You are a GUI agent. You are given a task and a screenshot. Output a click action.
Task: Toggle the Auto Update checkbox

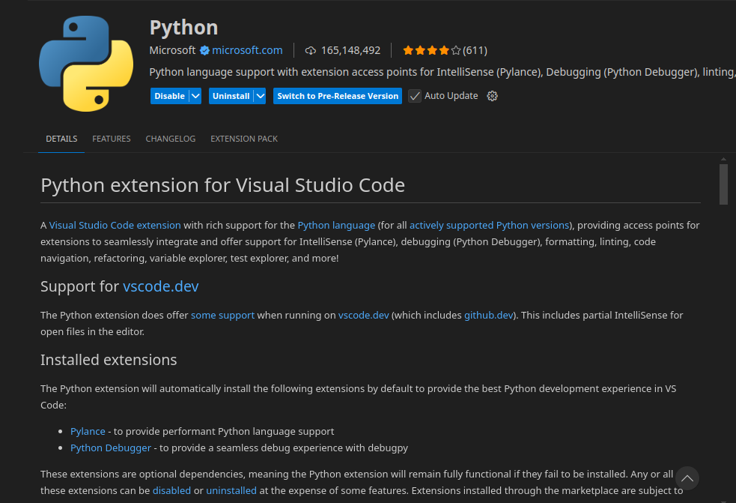pyautogui.click(x=415, y=96)
